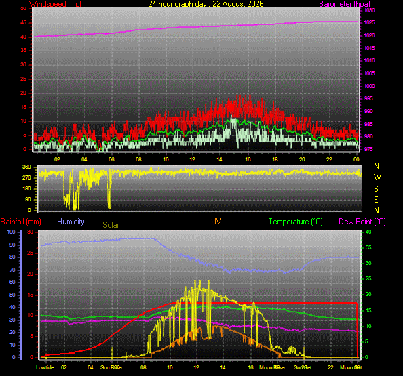403x376 pixels.
Task: Click the orange "UV" legend label
Action: pyautogui.click(x=216, y=222)
